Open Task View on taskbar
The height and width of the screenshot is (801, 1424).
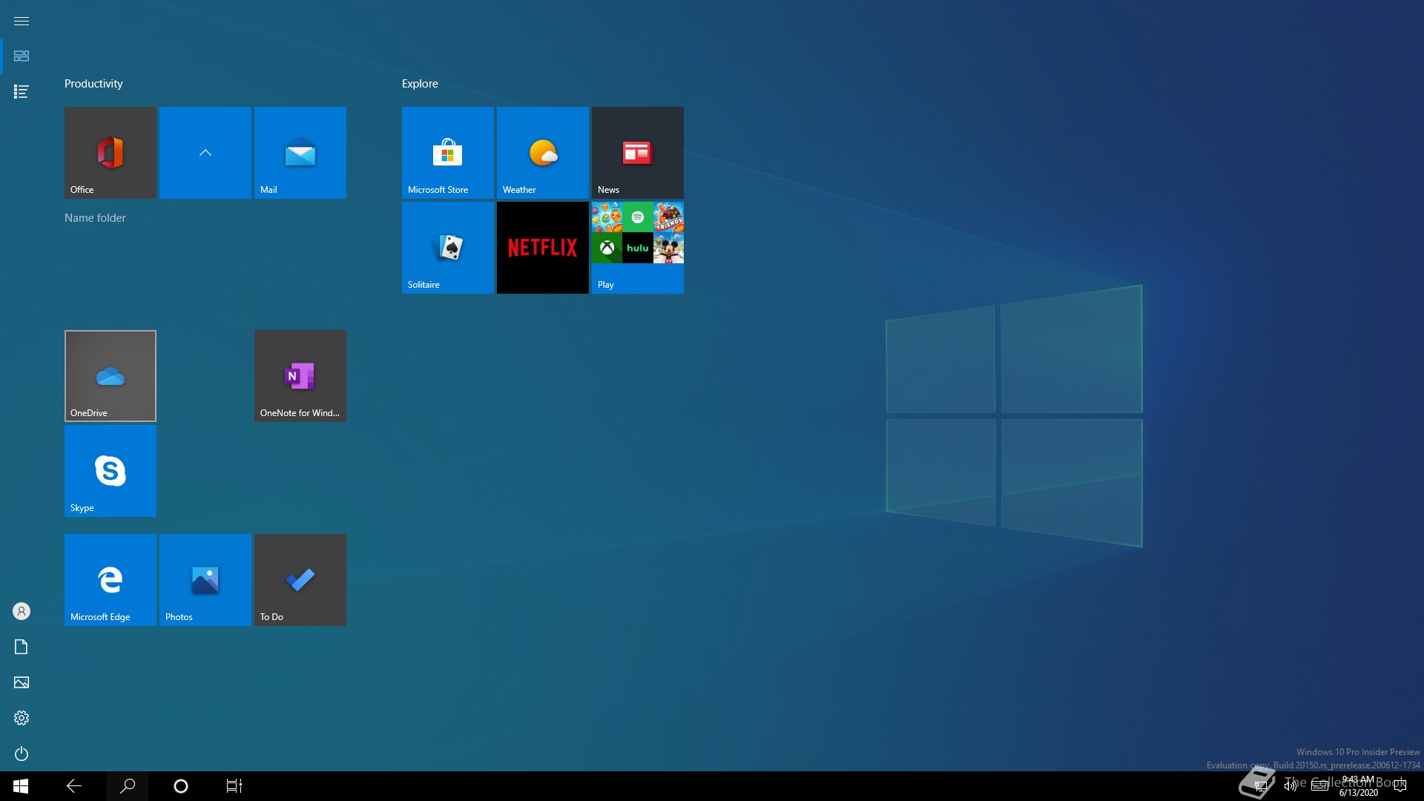(x=234, y=786)
